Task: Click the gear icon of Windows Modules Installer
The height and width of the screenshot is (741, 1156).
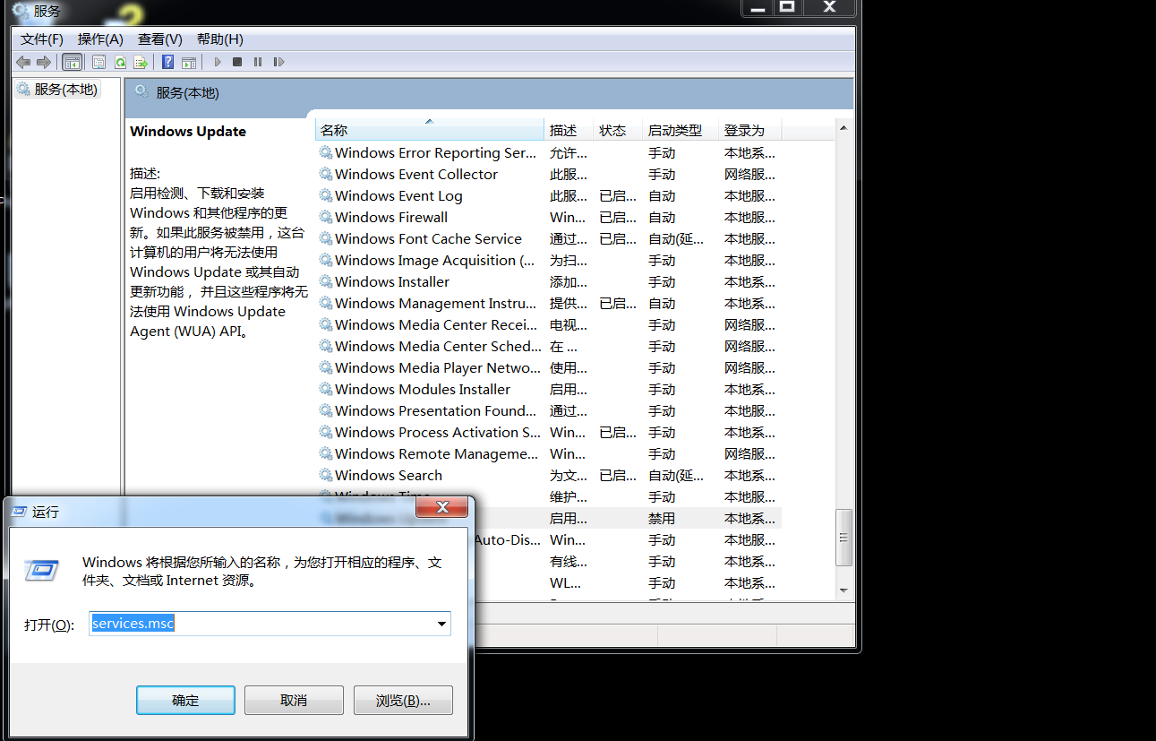Action: (326, 389)
